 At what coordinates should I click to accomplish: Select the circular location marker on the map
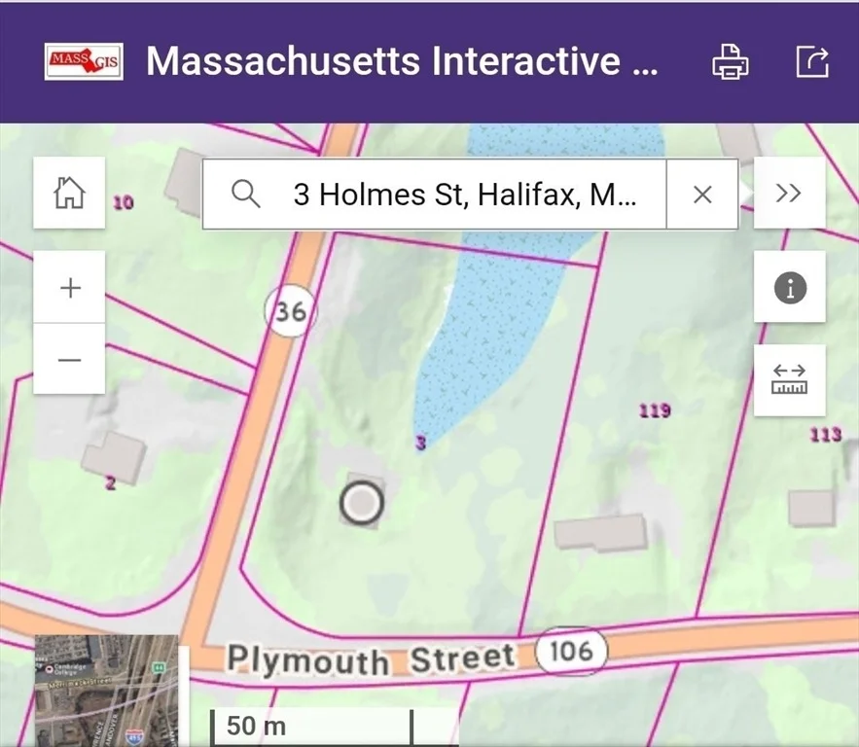tap(362, 503)
